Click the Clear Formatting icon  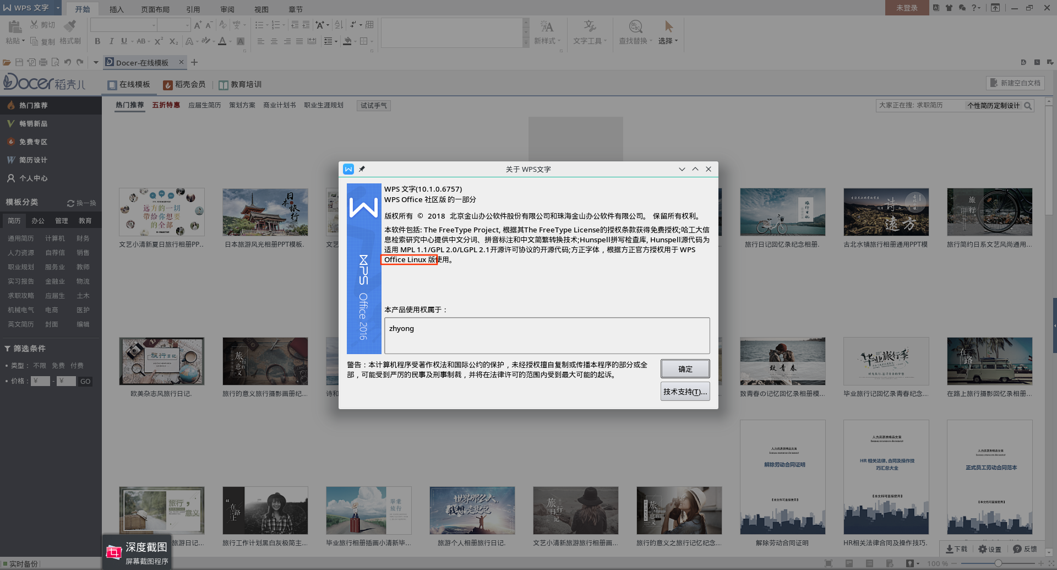coord(222,25)
